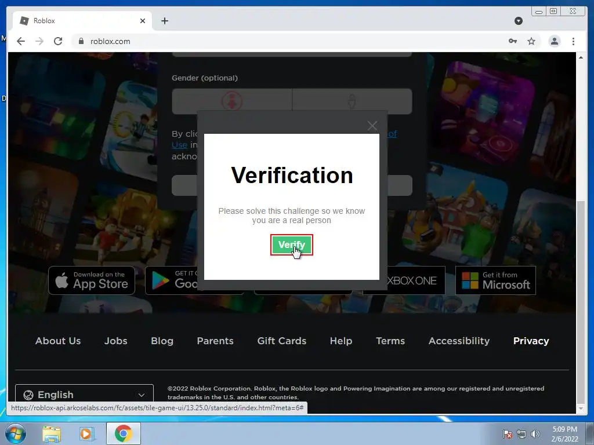Select the Roblox browser tab
Screen dimensions: 594x445
pyautogui.click(x=82, y=21)
